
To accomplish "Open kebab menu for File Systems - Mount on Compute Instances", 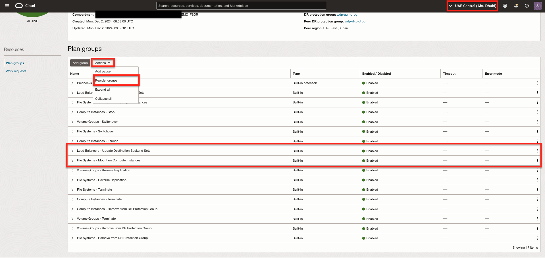I will pyautogui.click(x=537, y=161).
